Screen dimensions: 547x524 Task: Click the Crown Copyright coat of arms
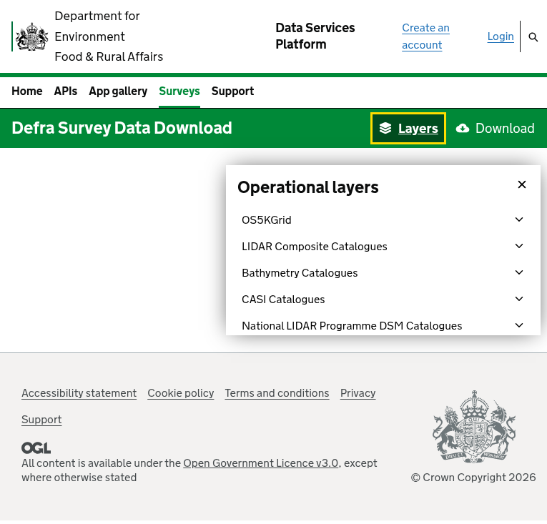(x=473, y=427)
